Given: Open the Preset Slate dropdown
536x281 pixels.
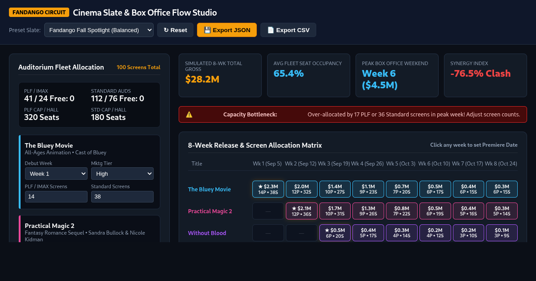Looking at the screenshot, I should [x=99, y=30].
